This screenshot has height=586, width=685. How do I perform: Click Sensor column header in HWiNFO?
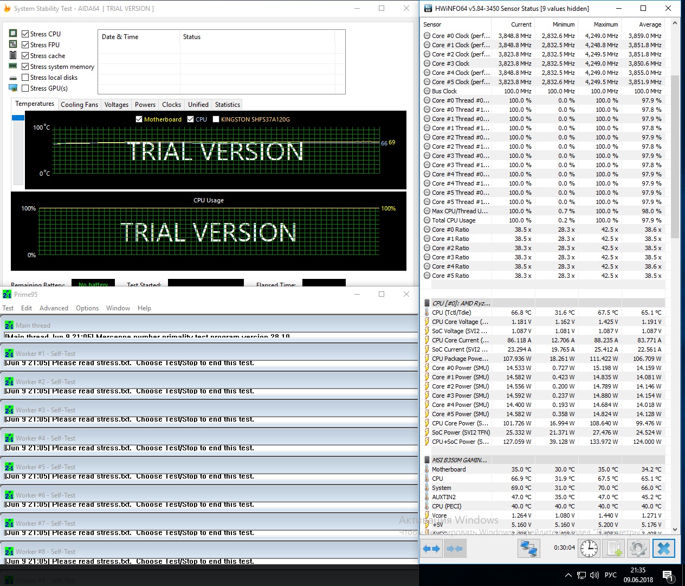(x=456, y=24)
